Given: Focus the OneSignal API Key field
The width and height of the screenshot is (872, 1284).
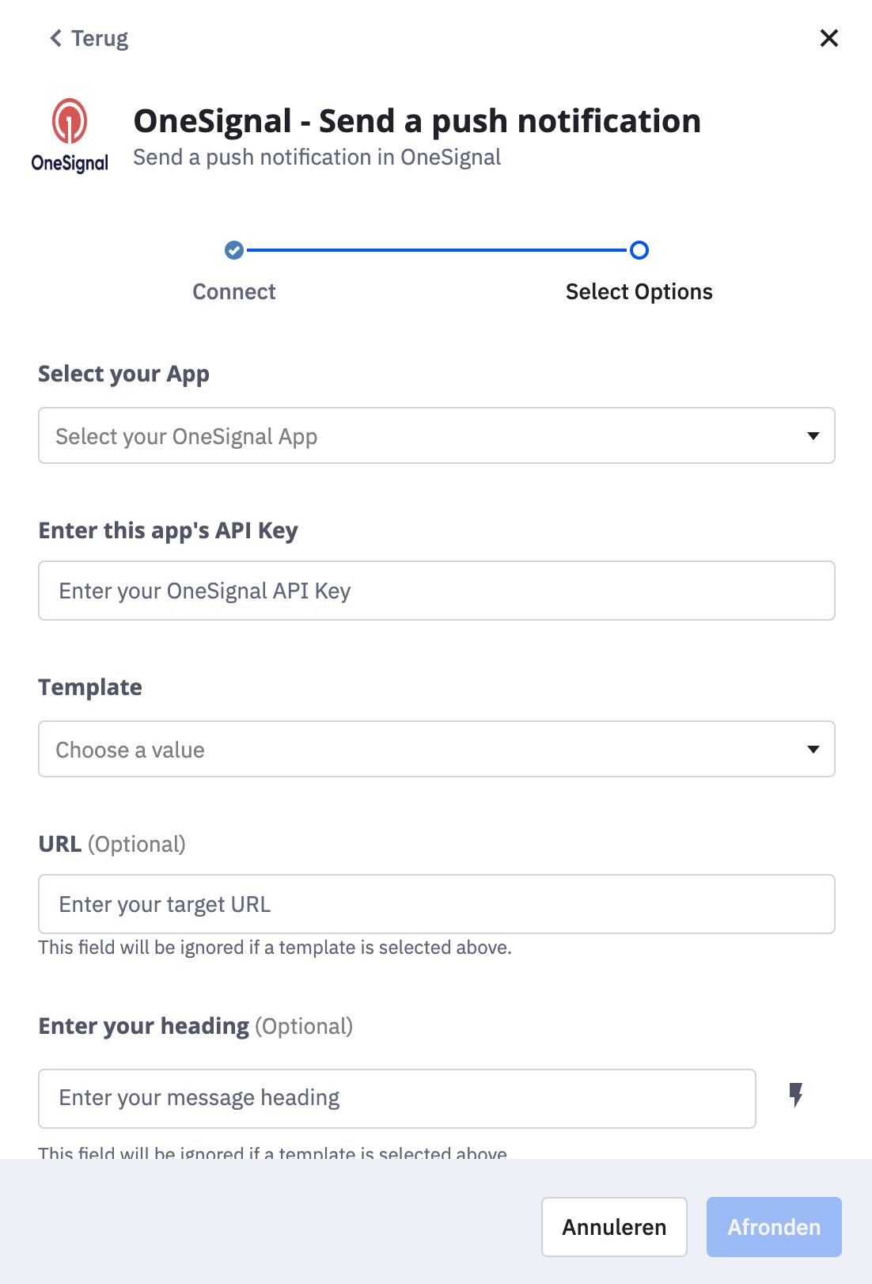Looking at the screenshot, I should pos(437,591).
